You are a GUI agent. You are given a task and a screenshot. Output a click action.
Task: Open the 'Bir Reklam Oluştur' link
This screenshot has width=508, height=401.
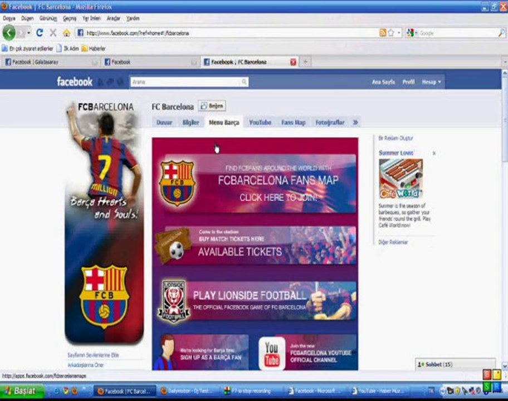pyautogui.click(x=395, y=138)
